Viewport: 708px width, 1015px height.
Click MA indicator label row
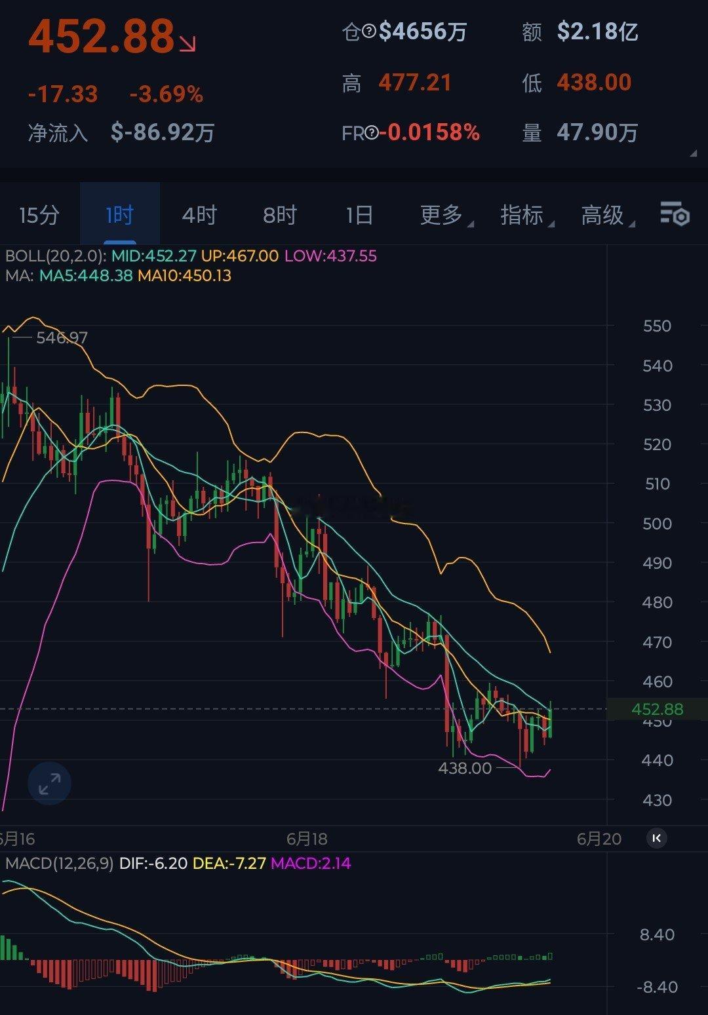click(x=119, y=275)
